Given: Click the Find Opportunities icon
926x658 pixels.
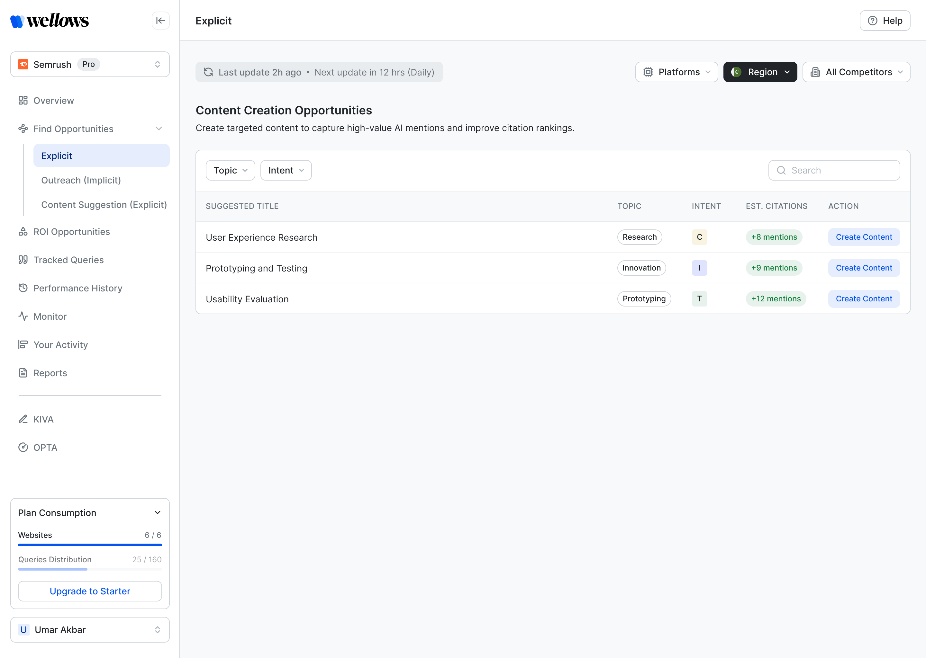Looking at the screenshot, I should [x=23, y=129].
